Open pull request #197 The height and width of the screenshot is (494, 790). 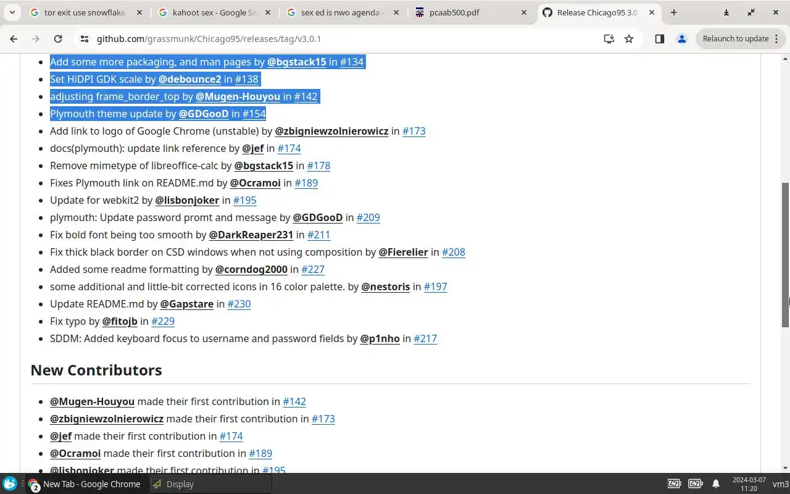435,287
